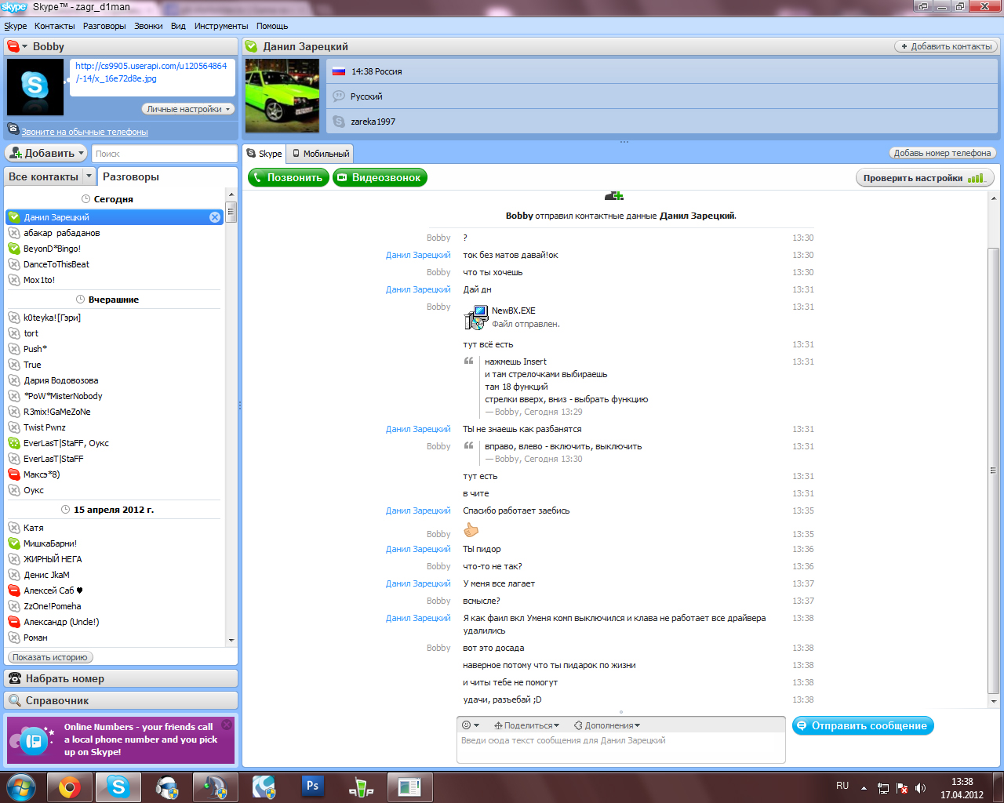
Task: Close the Данил Зарецкий conversation in list
Action: (215, 217)
